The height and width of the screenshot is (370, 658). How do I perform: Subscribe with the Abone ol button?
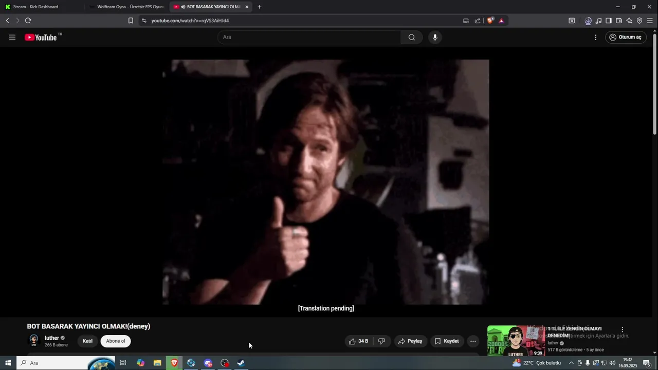point(116,341)
